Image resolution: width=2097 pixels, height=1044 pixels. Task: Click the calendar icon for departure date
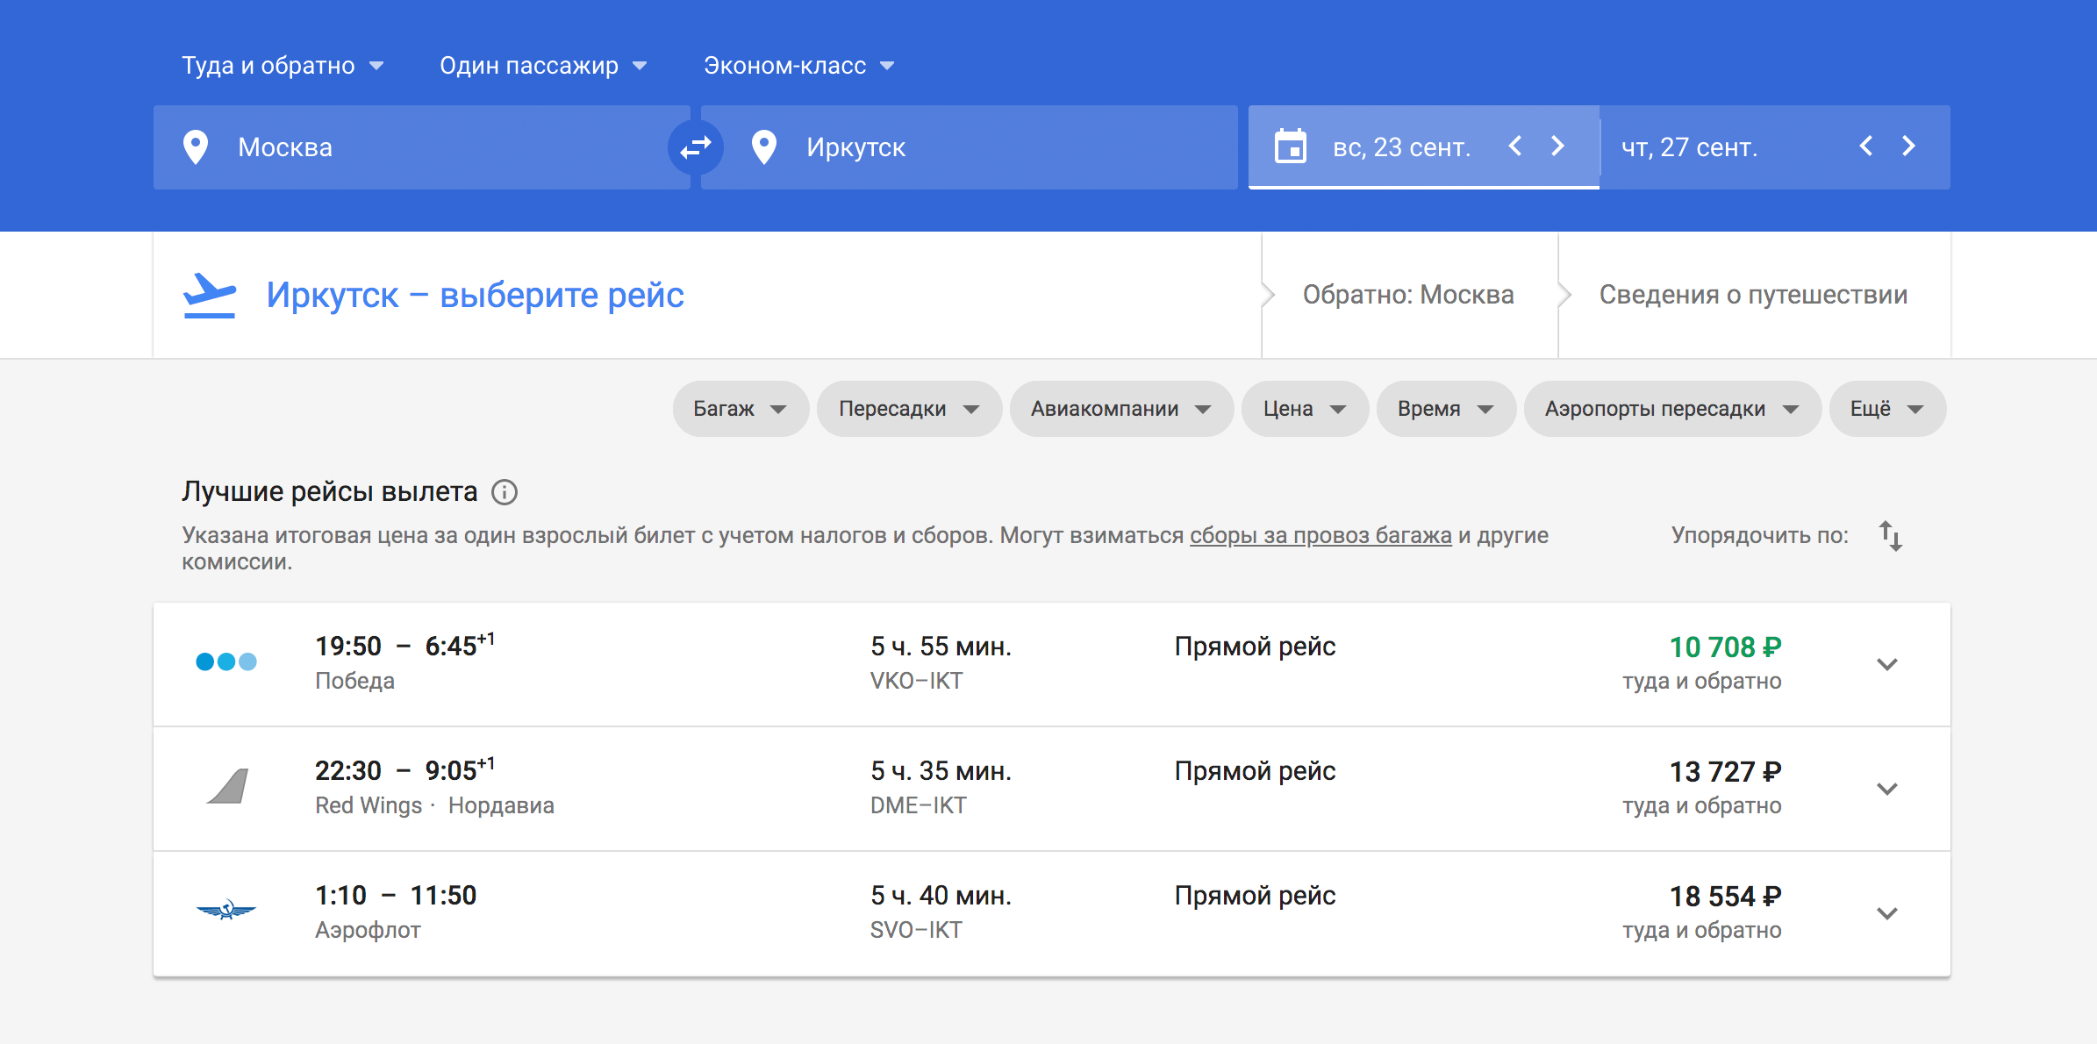point(1291,147)
